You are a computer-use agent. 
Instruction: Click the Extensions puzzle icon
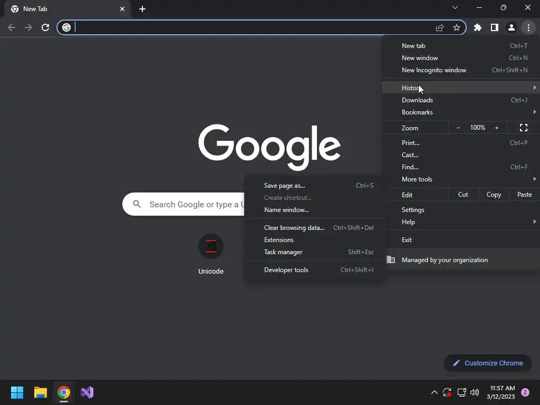click(x=477, y=27)
